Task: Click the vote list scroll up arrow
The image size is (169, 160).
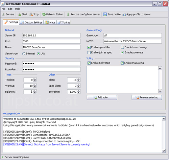Action: click(x=160, y=68)
